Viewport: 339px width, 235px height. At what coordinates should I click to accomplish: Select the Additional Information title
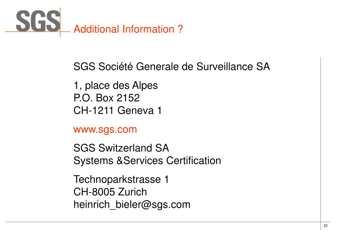(128, 29)
